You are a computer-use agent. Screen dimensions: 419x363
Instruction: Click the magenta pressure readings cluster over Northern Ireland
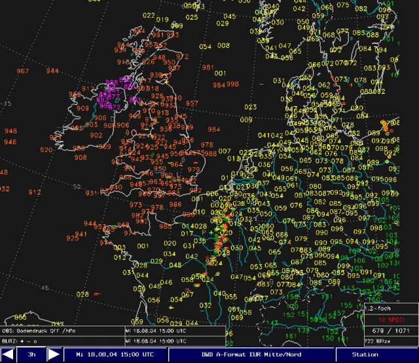109,95
